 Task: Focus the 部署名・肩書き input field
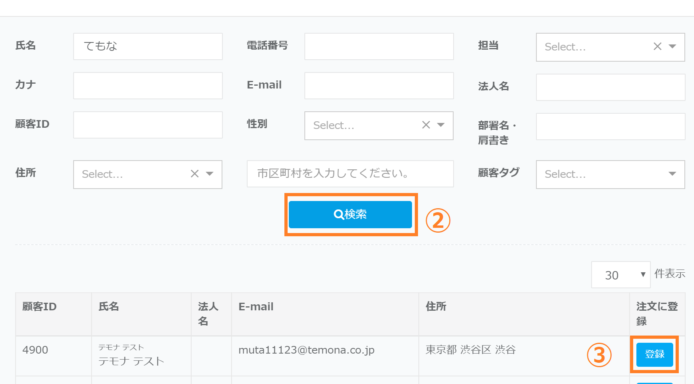click(x=610, y=127)
